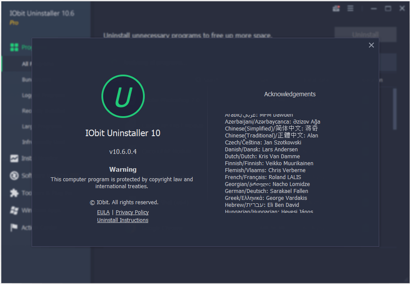This screenshot has width=410, height=284.
Task: Click the Finnish: Veikko Muurikainen line
Action: (x=269, y=163)
